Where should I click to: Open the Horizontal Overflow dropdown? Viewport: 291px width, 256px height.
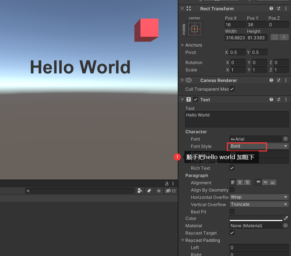pyautogui.click(x=259, y=197)
